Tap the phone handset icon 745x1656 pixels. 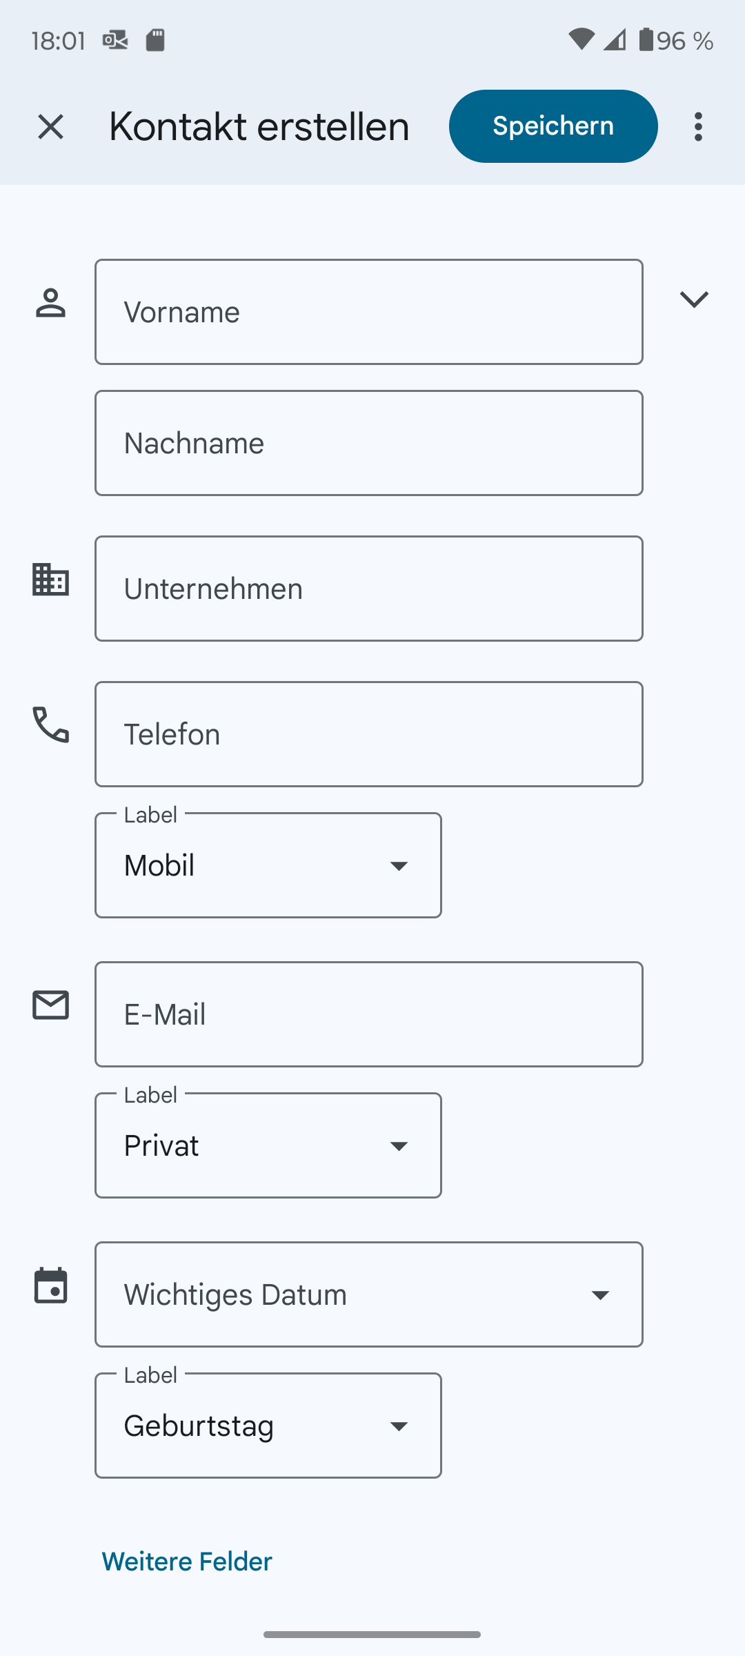coord(50,724)
